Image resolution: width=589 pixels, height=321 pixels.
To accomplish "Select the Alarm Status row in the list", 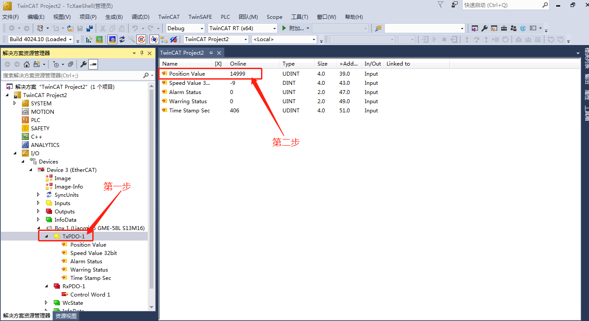I will click(x=369, y=92).
